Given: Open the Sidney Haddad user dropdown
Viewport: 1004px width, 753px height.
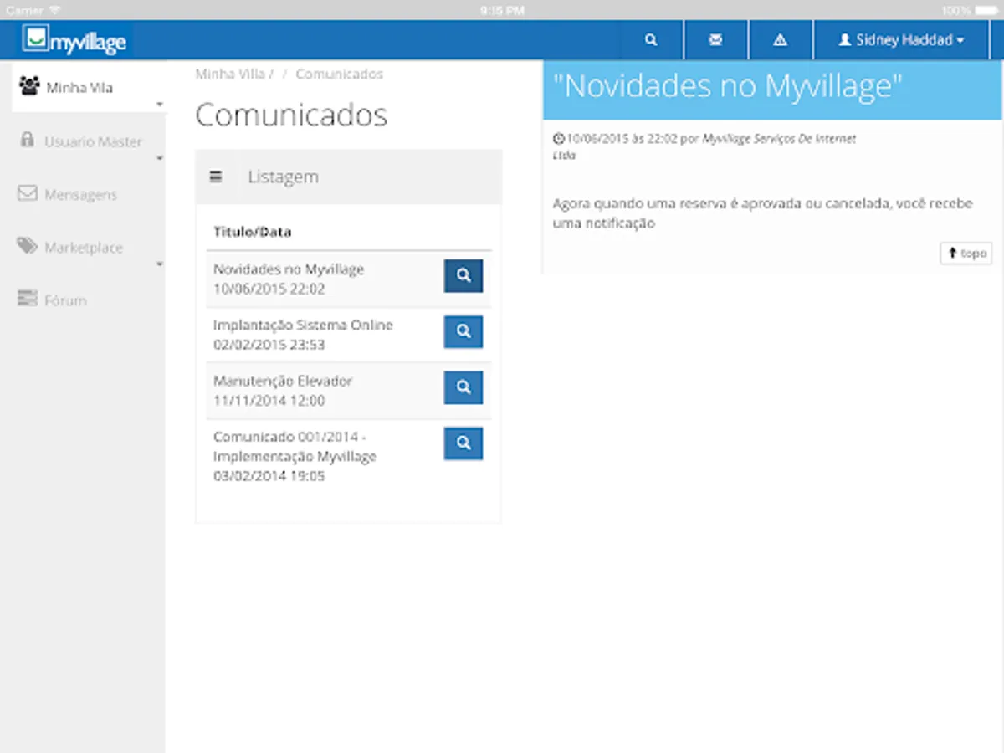Looking at the screenshot, I should pos(901,40).
